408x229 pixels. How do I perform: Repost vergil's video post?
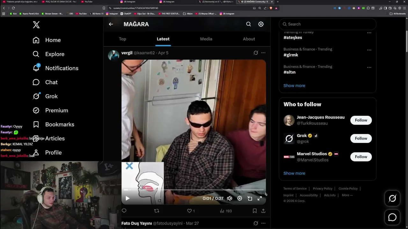[157, 211]
